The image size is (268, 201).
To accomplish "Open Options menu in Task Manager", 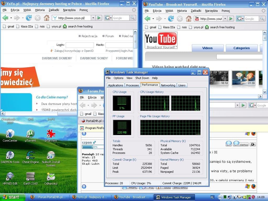I will coord(119,78).
